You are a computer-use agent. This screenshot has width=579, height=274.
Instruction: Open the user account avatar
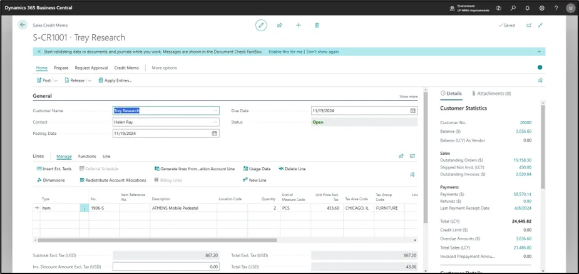tap(570, 7)
